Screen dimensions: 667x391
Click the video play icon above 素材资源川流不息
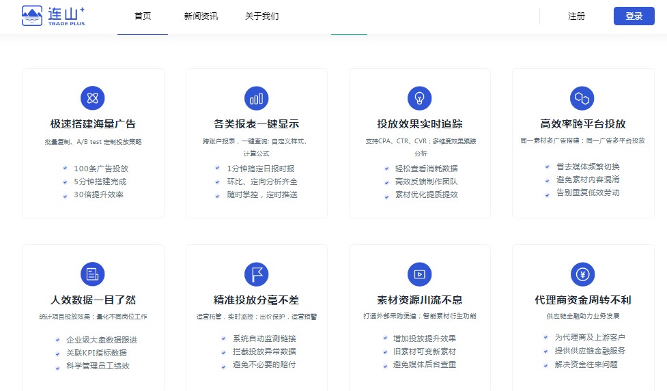tap(419, 274)
